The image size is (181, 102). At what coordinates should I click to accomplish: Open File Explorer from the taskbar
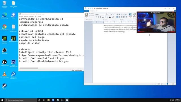pyautogui.click(x=48, y=100)
